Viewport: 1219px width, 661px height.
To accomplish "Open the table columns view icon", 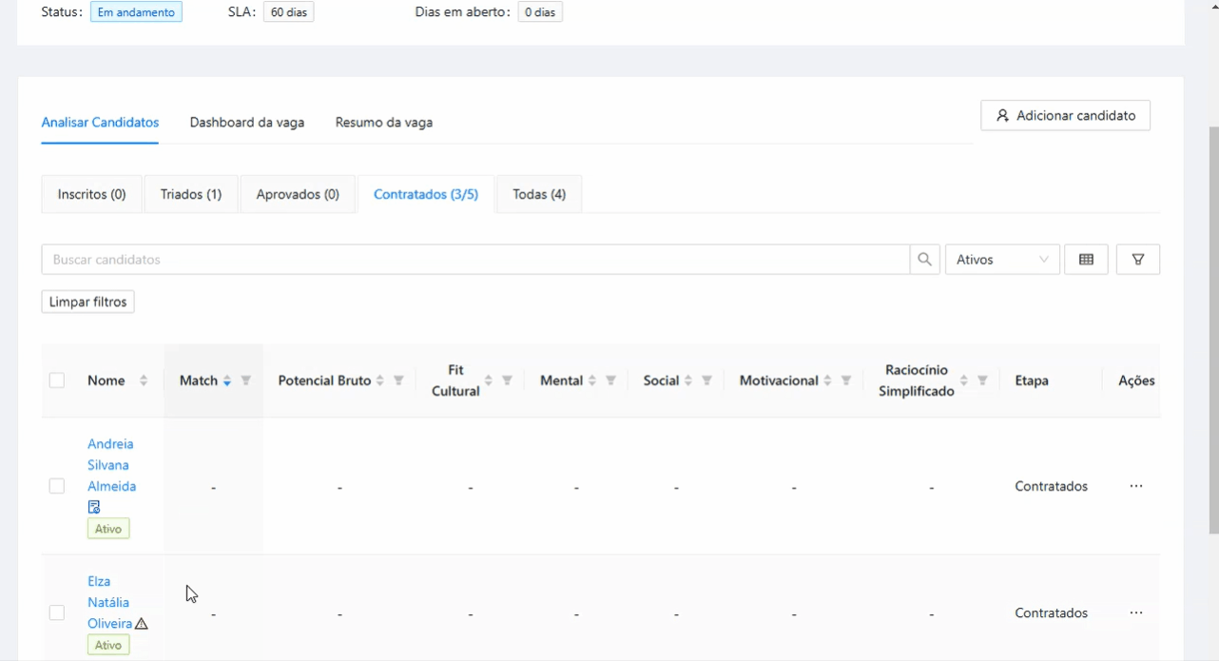I will click(1086, 260).
